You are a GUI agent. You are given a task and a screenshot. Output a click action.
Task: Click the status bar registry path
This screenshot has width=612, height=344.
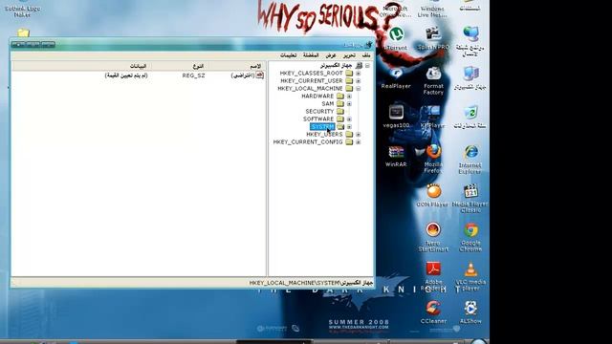pos(311,283)
